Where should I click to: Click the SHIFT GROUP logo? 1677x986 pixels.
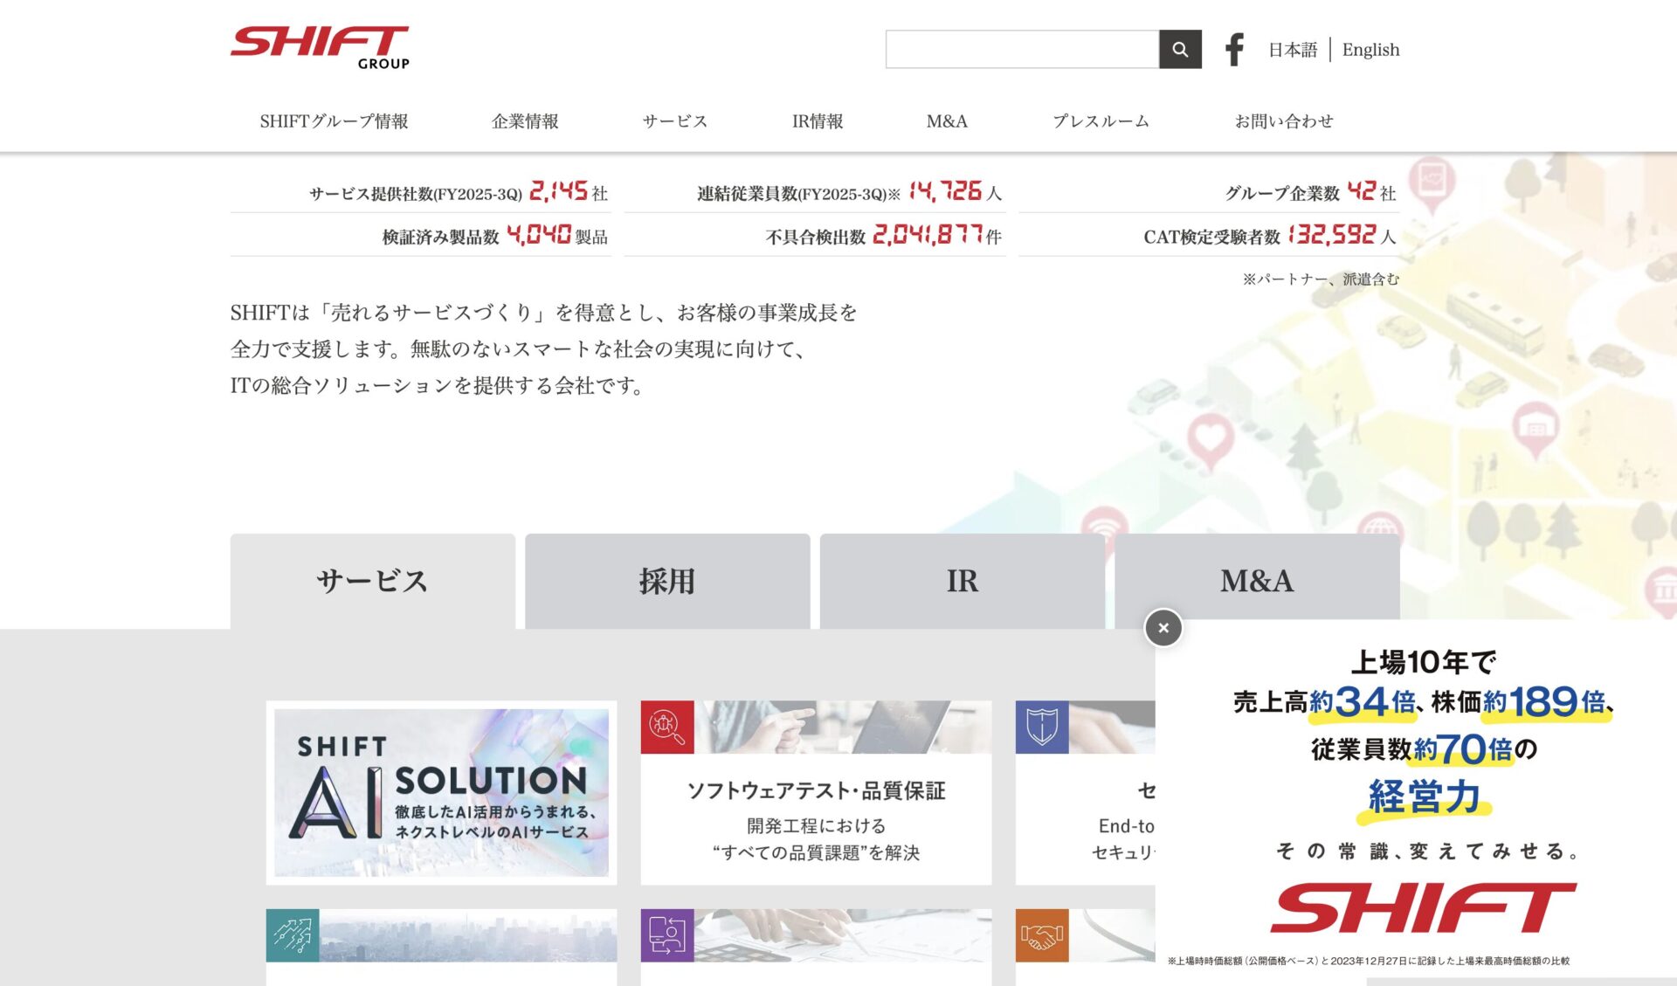320,48
